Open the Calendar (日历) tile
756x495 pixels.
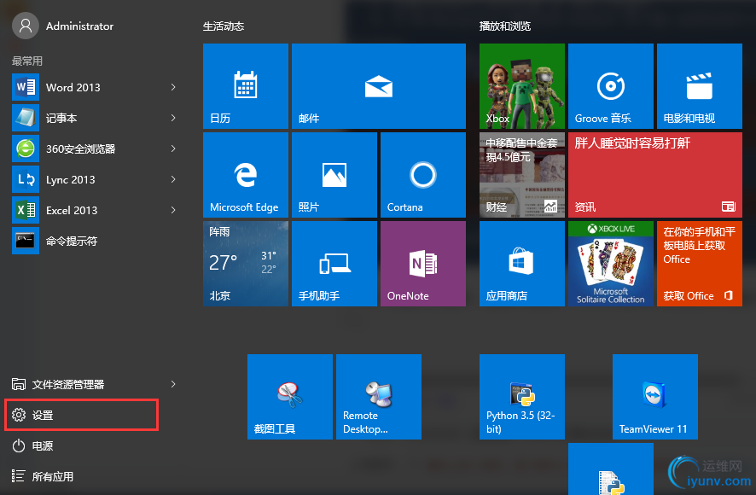246,86
